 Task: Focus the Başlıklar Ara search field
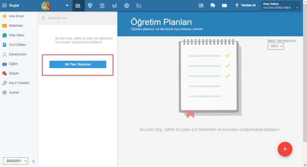78,18
